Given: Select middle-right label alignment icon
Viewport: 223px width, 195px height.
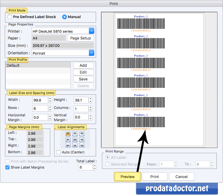Looking at the screenshot, I should tap(82, 140).
